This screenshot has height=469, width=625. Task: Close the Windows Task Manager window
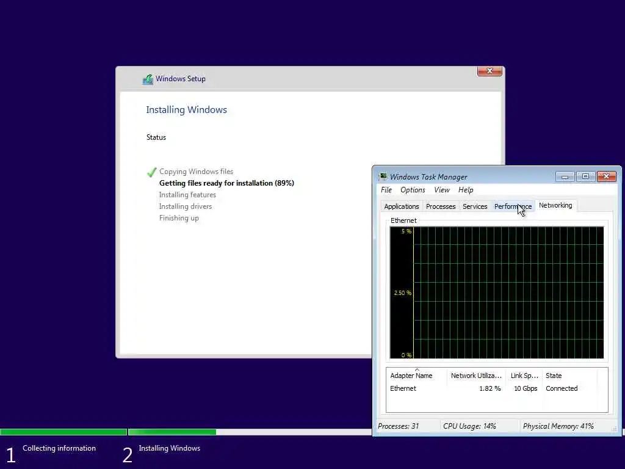tap(606, 176)
